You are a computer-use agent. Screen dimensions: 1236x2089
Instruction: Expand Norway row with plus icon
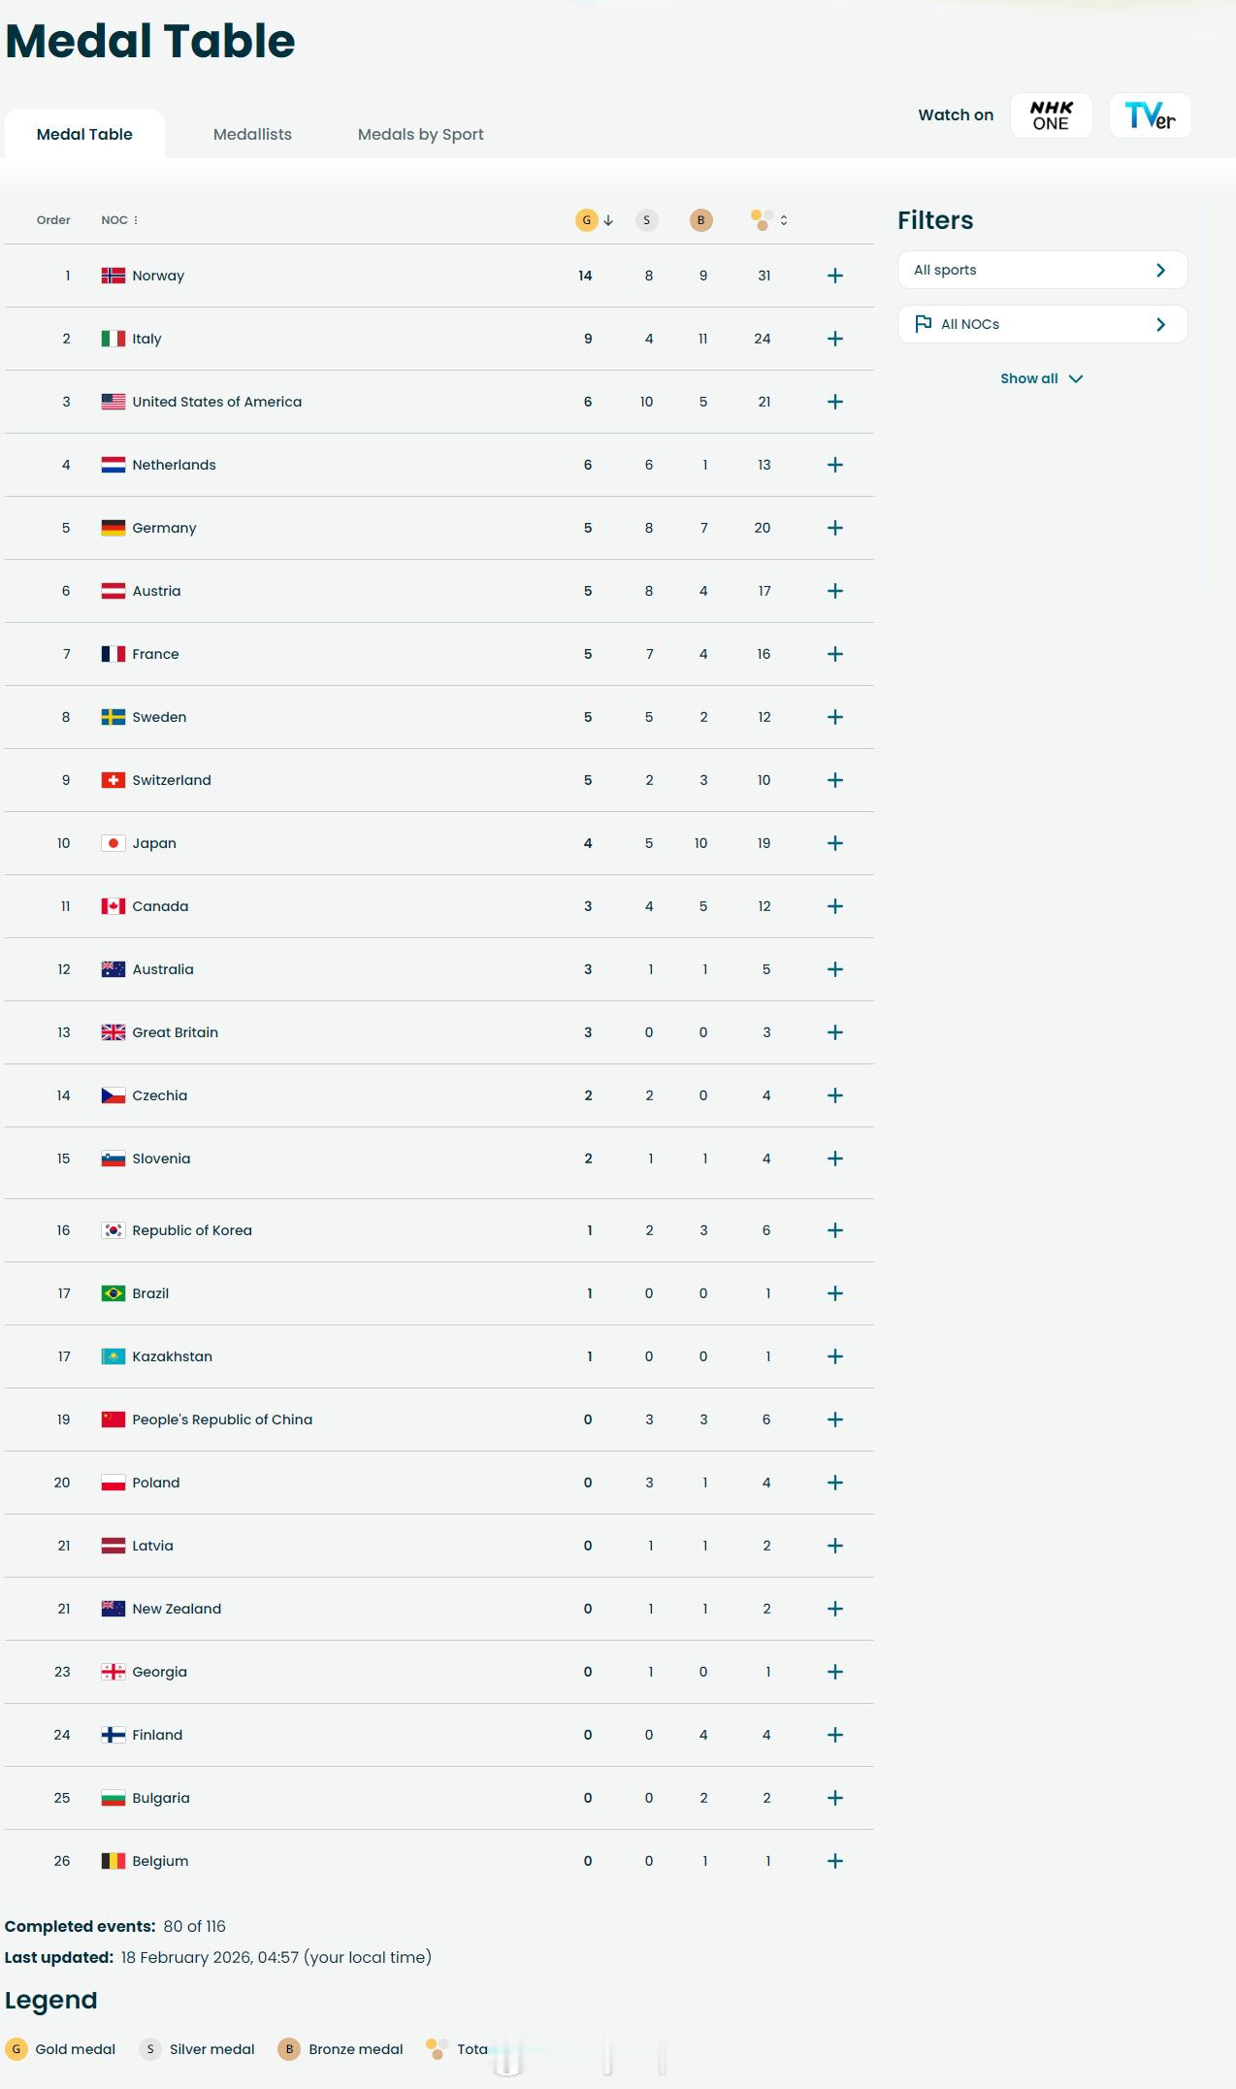(x=834, y=276)
